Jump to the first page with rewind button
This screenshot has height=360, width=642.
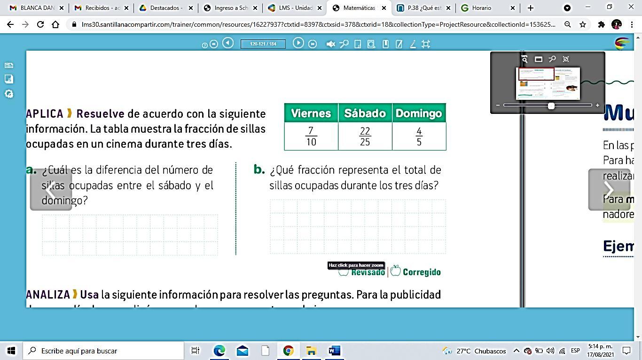pos(214,44)
